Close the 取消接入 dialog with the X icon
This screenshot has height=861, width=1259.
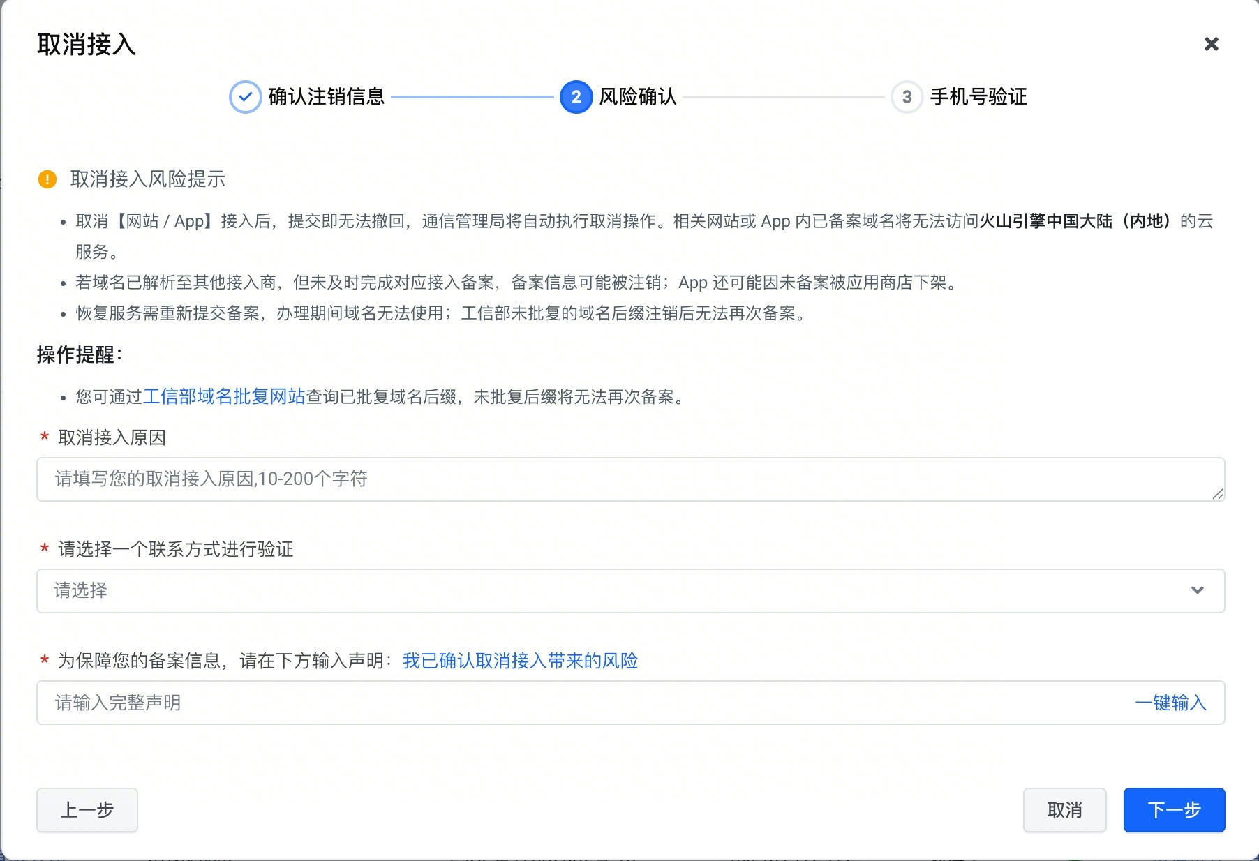1211,44
